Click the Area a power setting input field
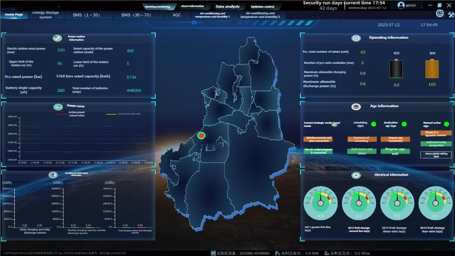The height and width of the screenshot is (256, 455). (436, 155)
